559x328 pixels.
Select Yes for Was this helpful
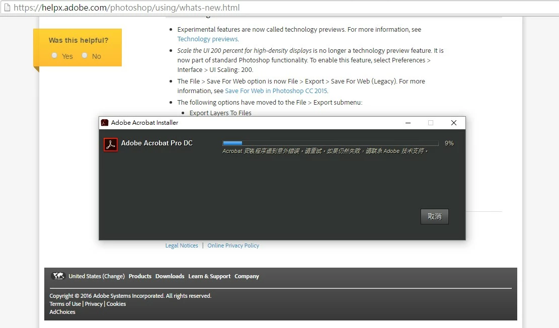coord(54,55)
